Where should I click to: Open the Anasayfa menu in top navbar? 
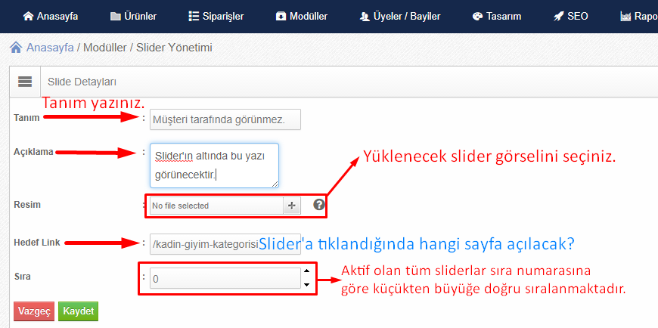pos(51,17)
